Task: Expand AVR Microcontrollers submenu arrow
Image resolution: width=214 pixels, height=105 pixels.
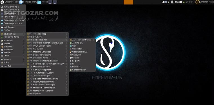Action: point(94,40)
